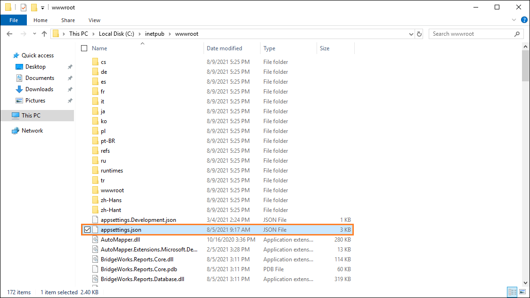Select the AutoMapper.dll checkbox area
This screenshot has height=298, width=530.
tap(88, 239)
